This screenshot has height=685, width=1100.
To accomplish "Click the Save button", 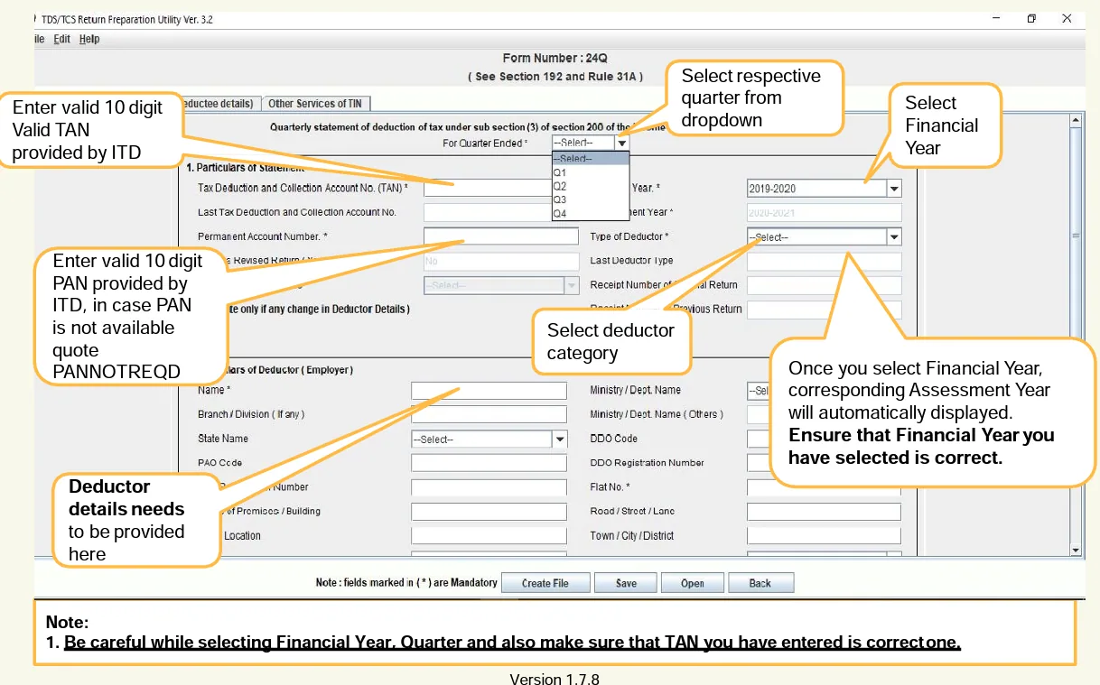I will pyautogui.click(x=626, y=583).
